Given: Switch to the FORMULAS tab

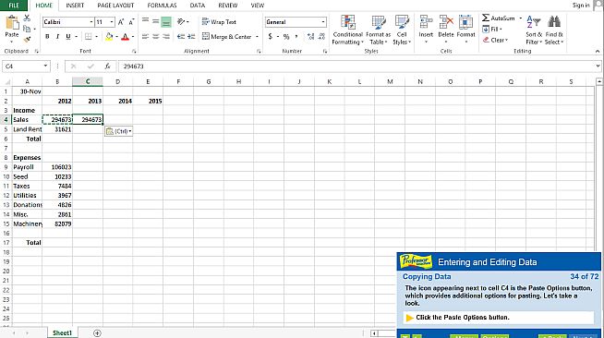Looking at the screenshot, I should [162, 6].
